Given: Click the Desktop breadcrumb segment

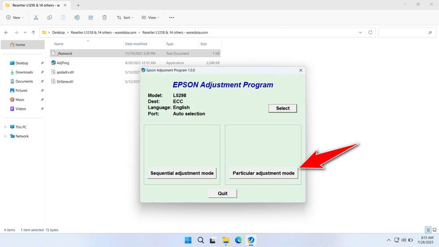Looking at the screenshot, I should (x=58, y=33).
